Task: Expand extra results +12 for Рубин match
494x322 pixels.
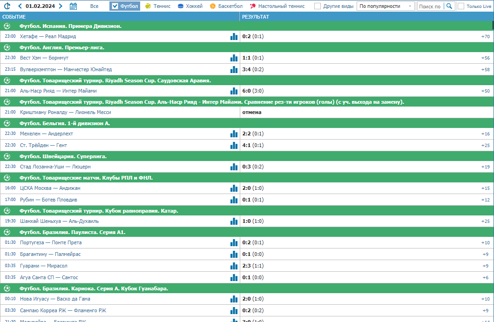Action: [486, 200]
